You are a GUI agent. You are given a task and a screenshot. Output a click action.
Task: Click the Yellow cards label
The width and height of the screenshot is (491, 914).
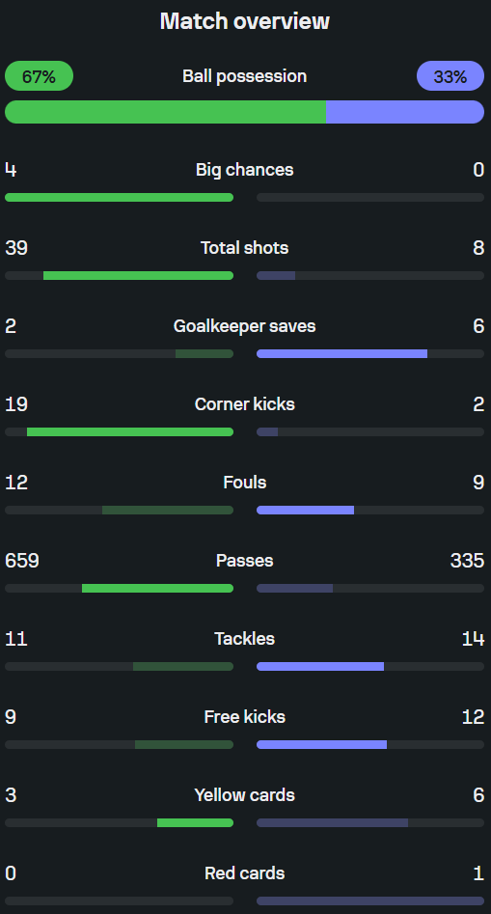tap(245, 794)
